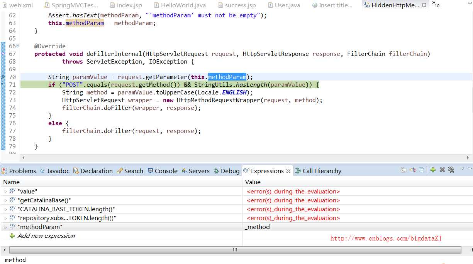Minimize the Expressions panel view

click(x=470, y=169)
